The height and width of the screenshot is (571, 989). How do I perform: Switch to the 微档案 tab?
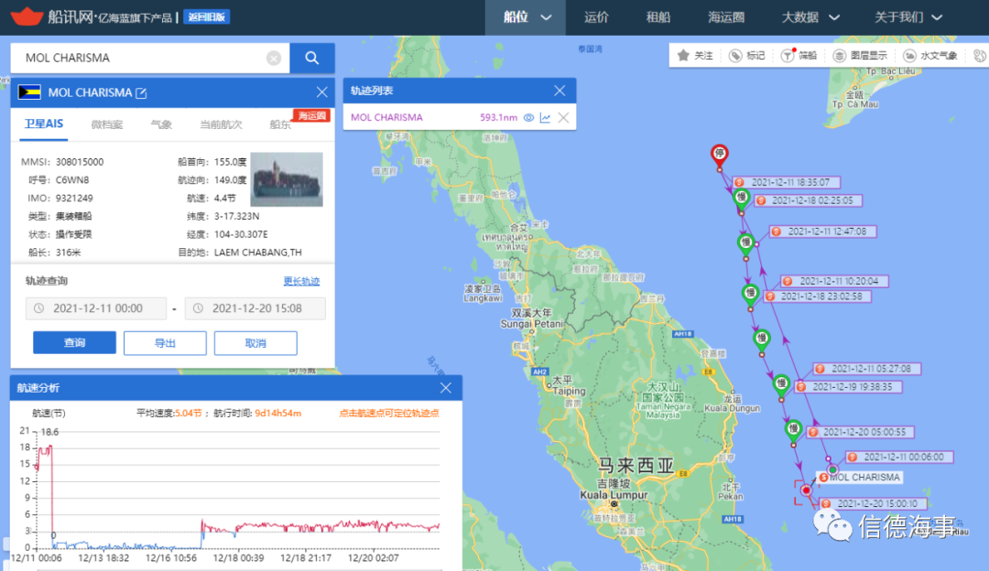pos(106,124)
